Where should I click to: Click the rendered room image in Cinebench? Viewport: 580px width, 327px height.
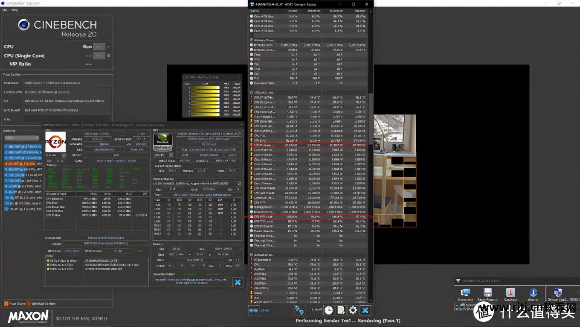click(x=394, y=171)
